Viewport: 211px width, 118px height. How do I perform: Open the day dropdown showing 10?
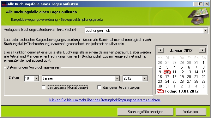[x=36, y=78]
